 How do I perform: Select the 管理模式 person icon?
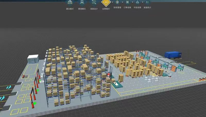[x=82, y=2]
